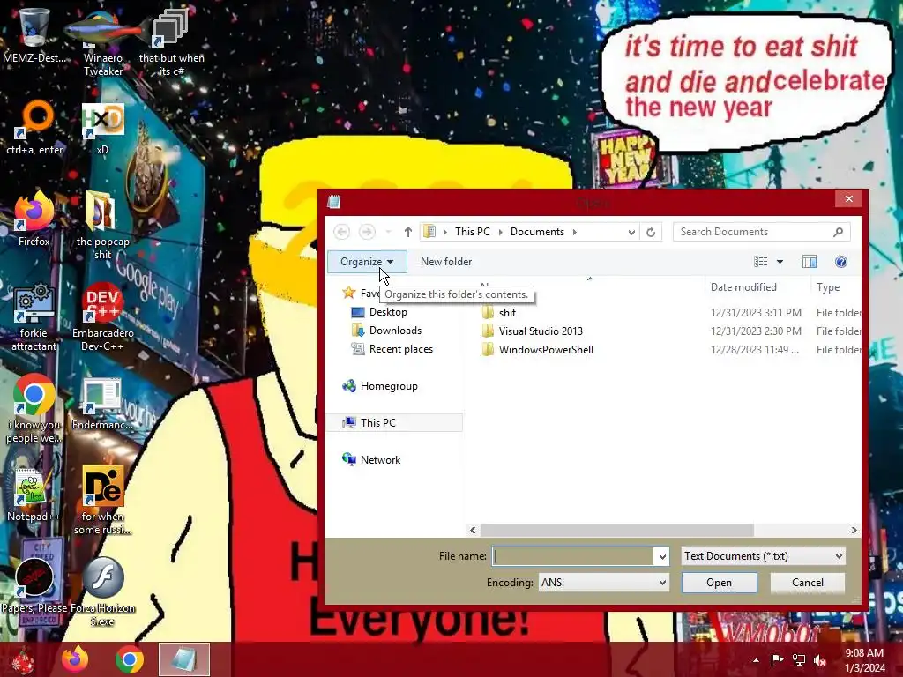Select Homegroup in the navigation pane
The height and width of the screenshot is (677, 903).
coord(389,386)
